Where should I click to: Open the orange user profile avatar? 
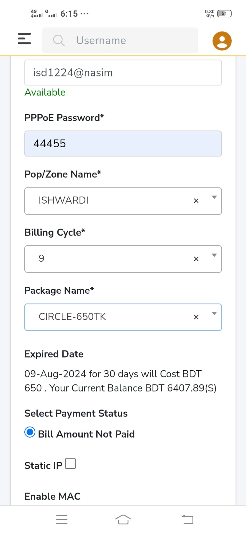point(222,41)
